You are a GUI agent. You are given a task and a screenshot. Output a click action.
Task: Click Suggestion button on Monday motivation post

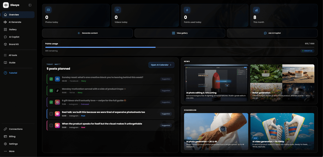click(166, 91)
